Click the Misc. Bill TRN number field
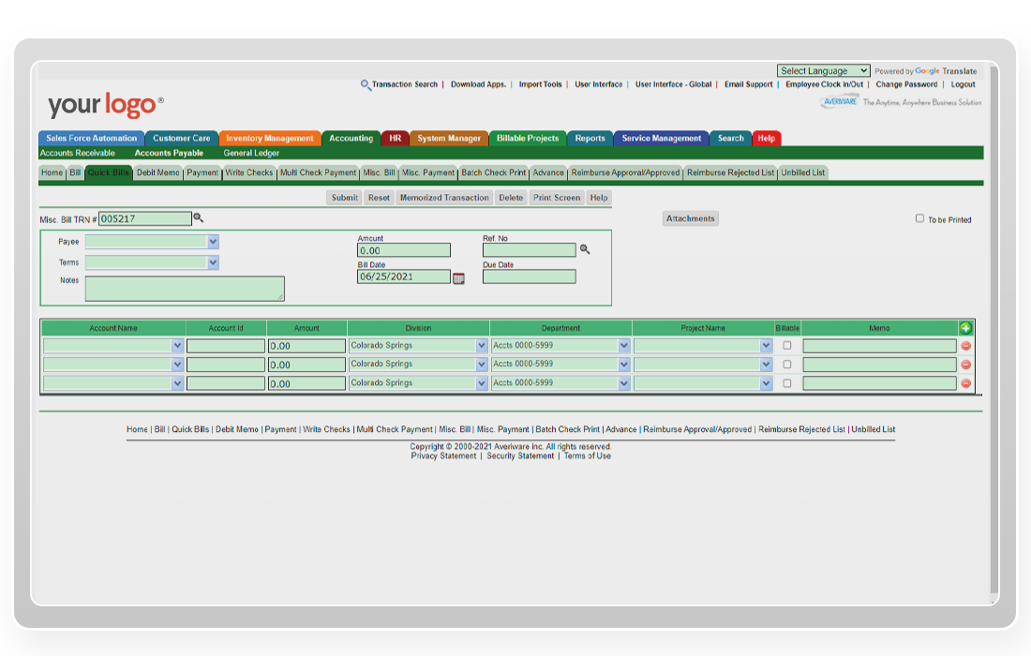1031x656 pixels. point(144,218)
